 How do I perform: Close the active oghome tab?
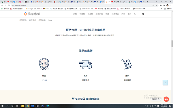(109, 2)
